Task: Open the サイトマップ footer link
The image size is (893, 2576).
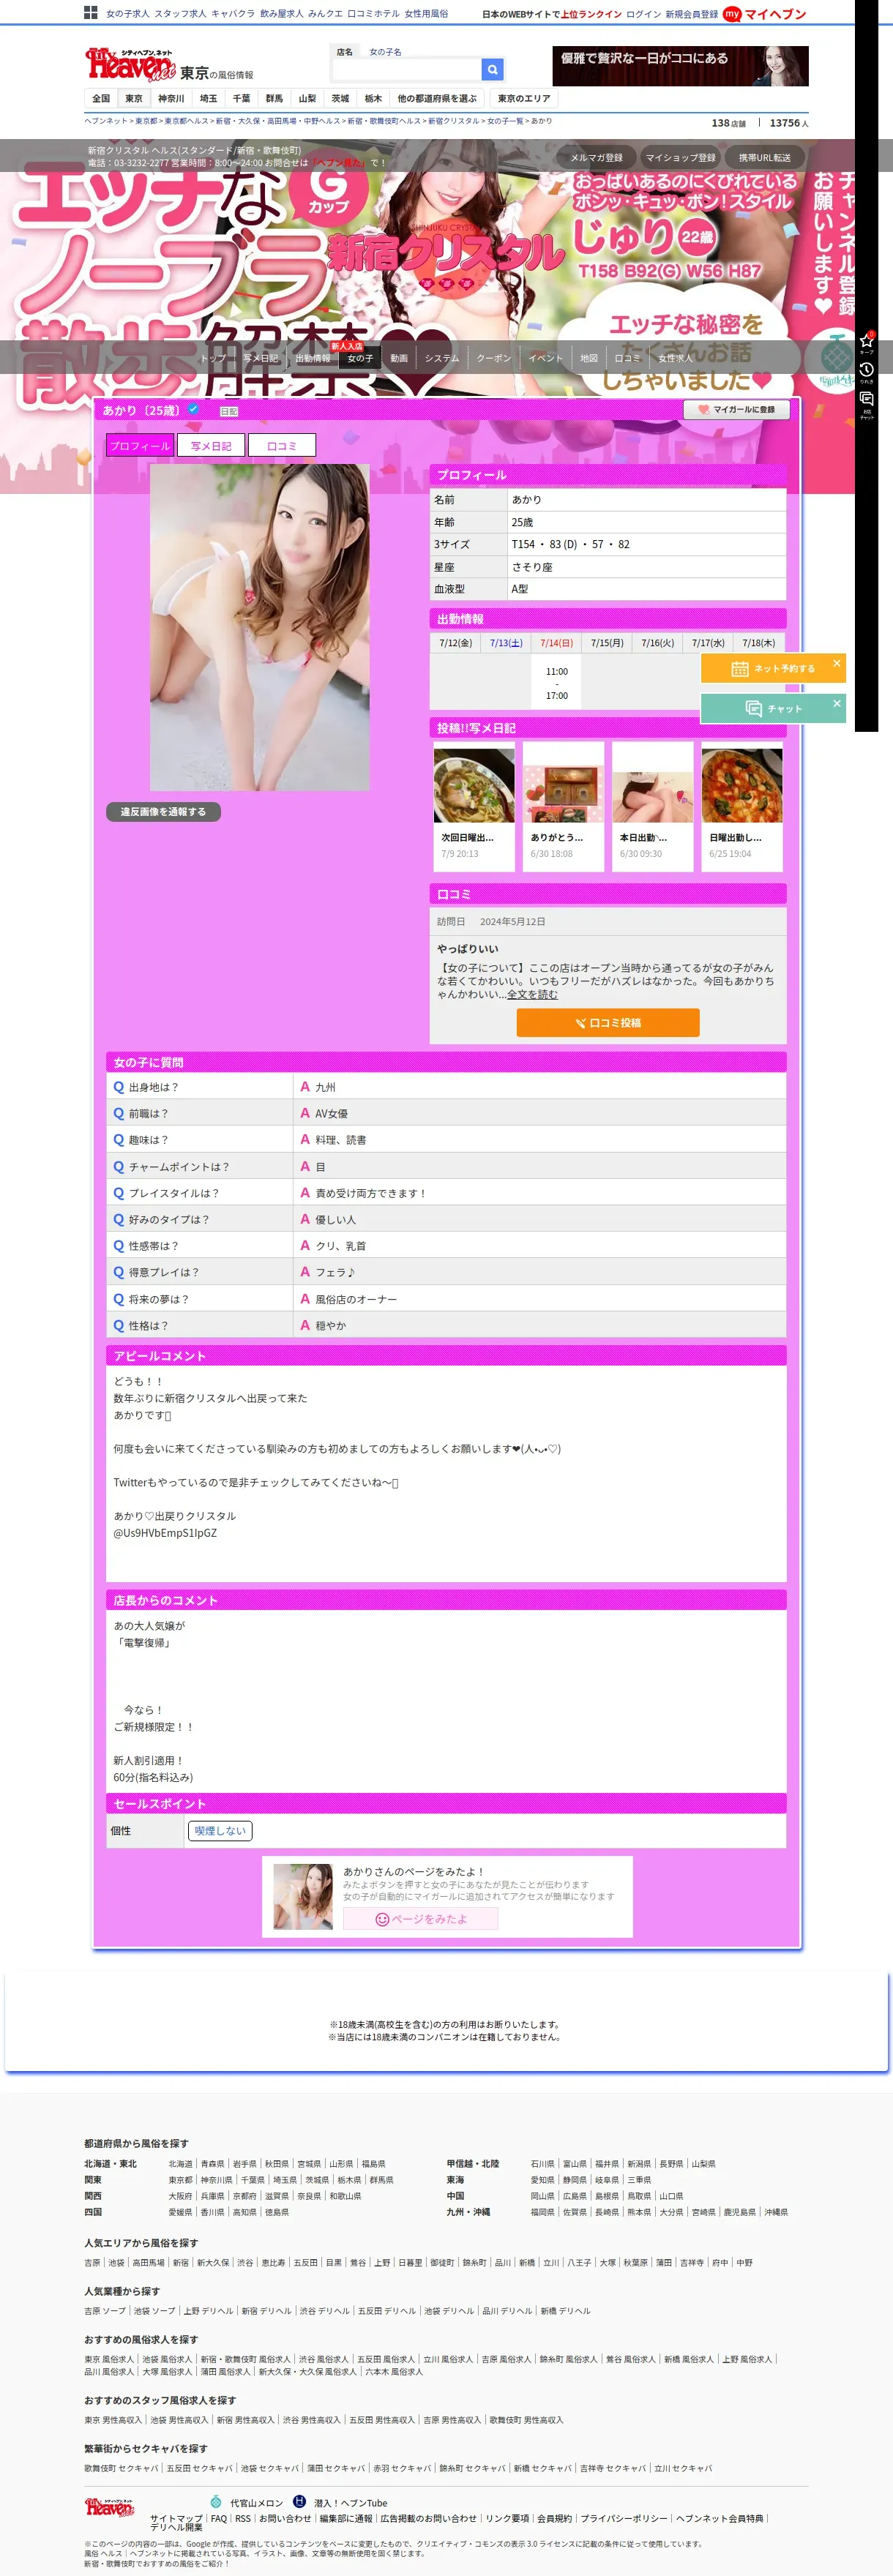Action: (176, 2518)
